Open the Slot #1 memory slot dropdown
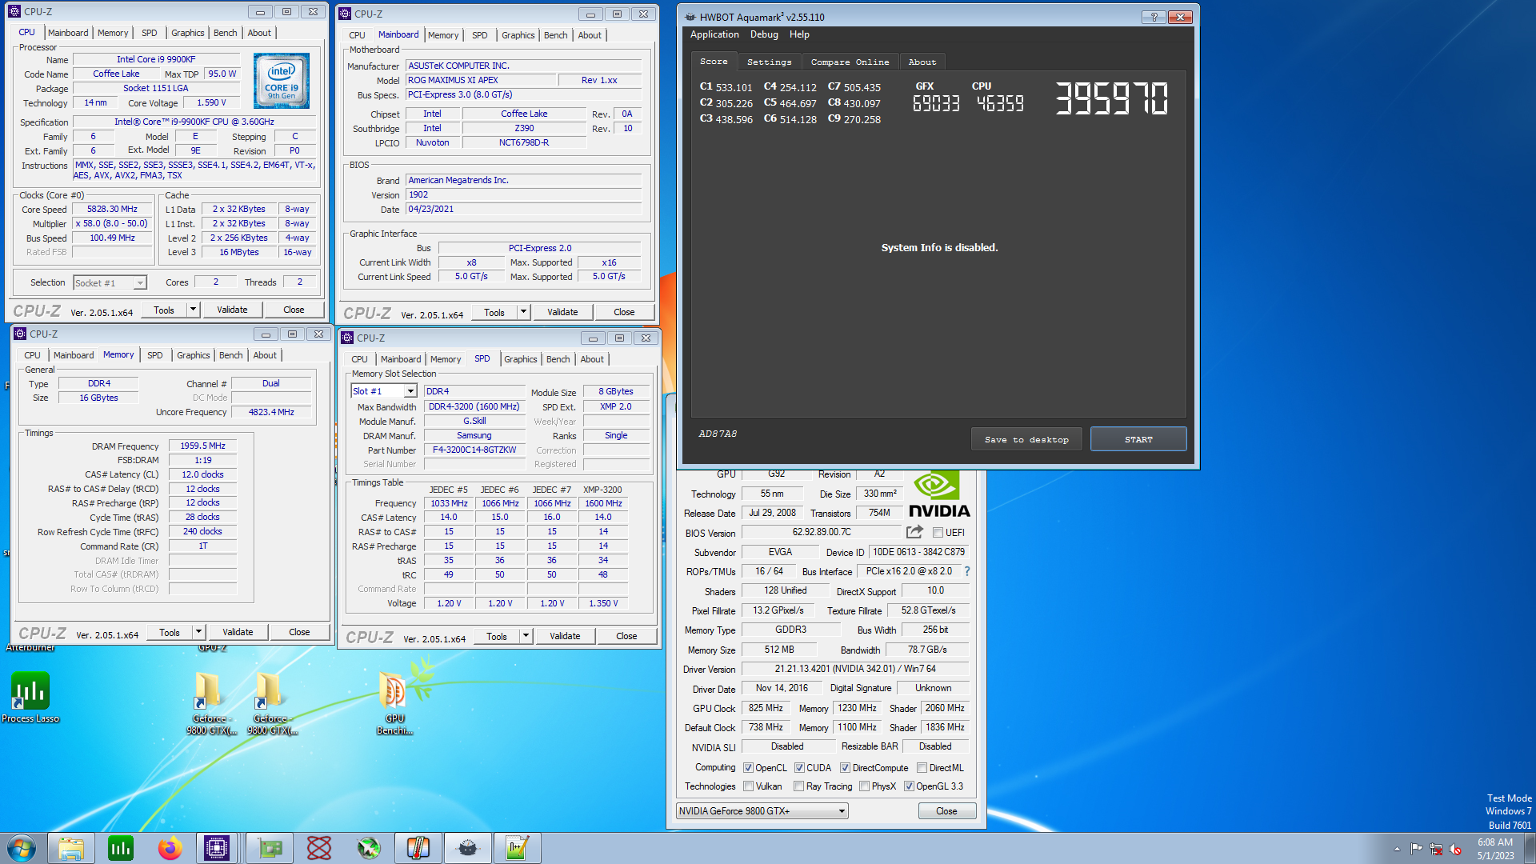1536x864 pixels. pyautogui.click(x=384, y=391)
